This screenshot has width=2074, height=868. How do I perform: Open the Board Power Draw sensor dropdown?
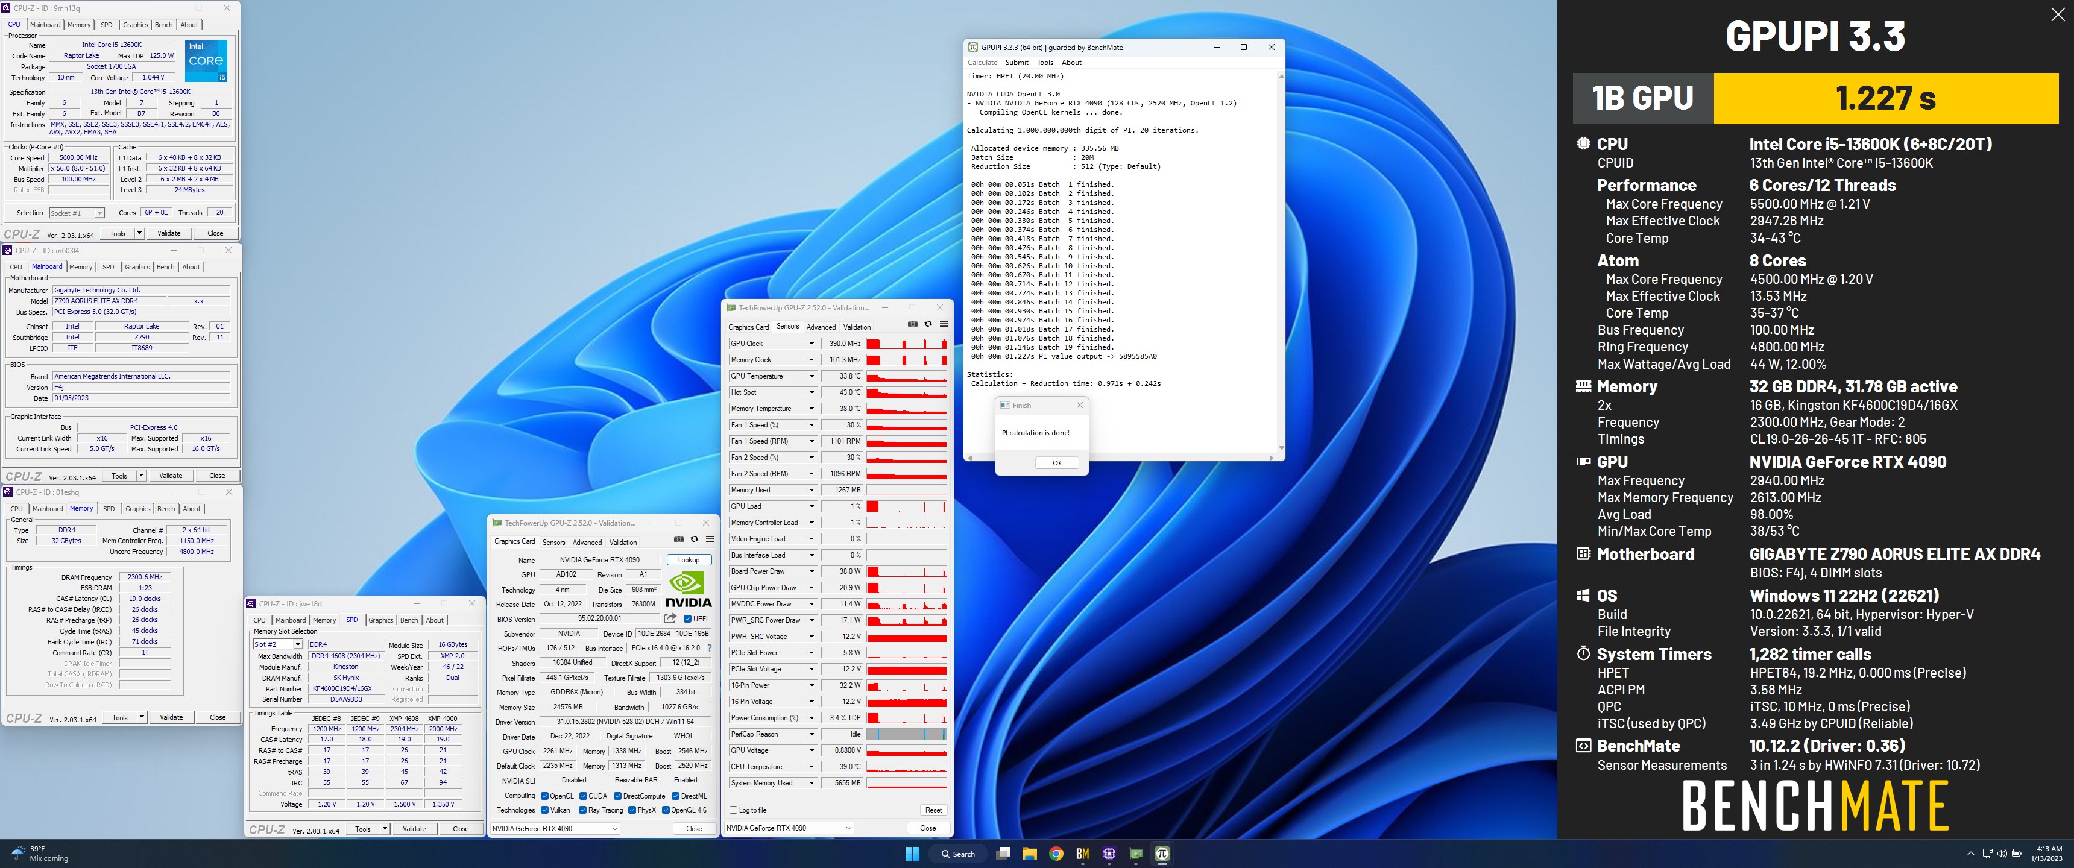coord(812,571)
